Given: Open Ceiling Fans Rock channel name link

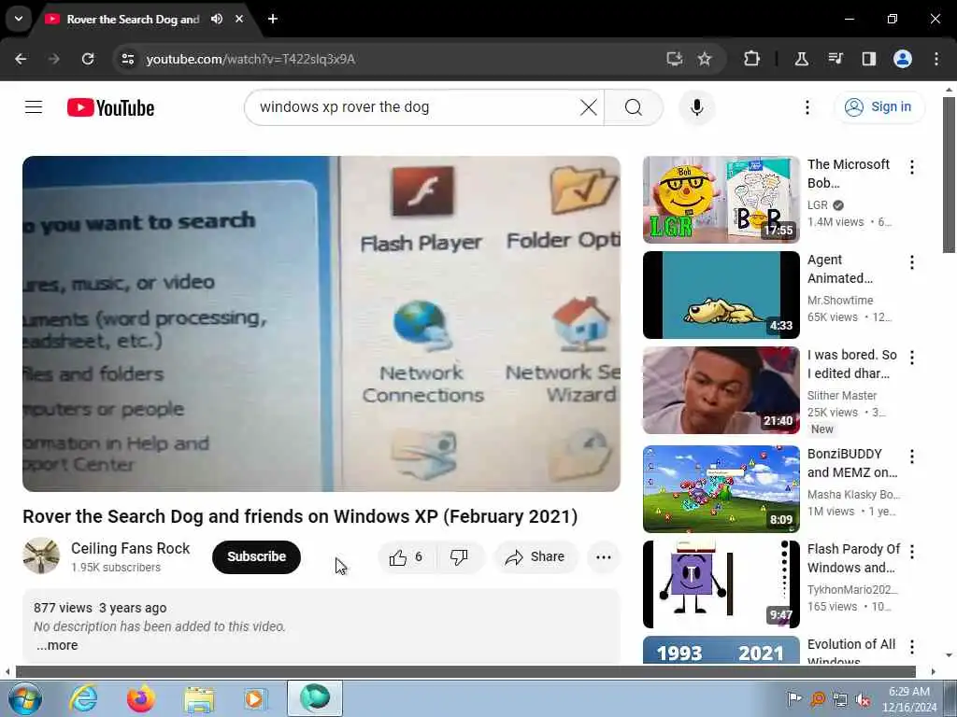Looking at the screenshot, I should tap(131, 548).
